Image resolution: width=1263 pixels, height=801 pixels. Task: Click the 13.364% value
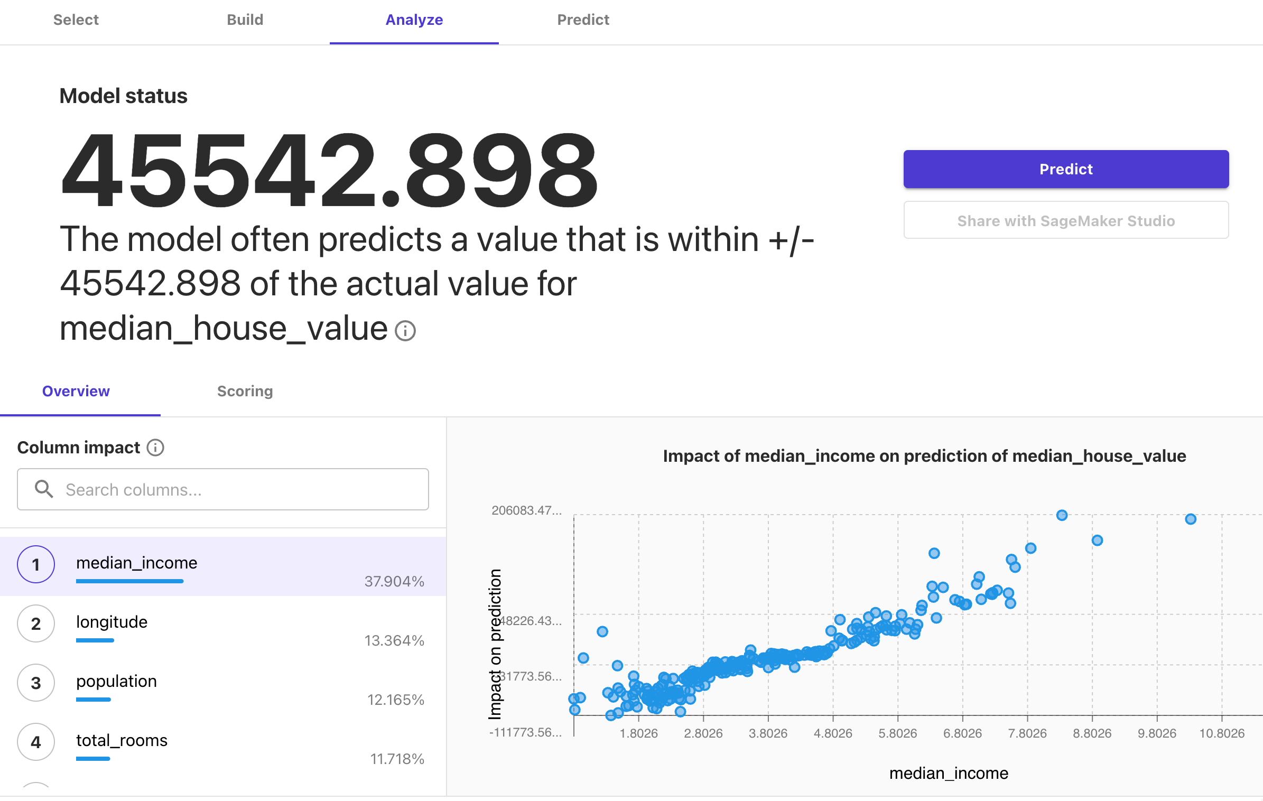pos(394,640)
